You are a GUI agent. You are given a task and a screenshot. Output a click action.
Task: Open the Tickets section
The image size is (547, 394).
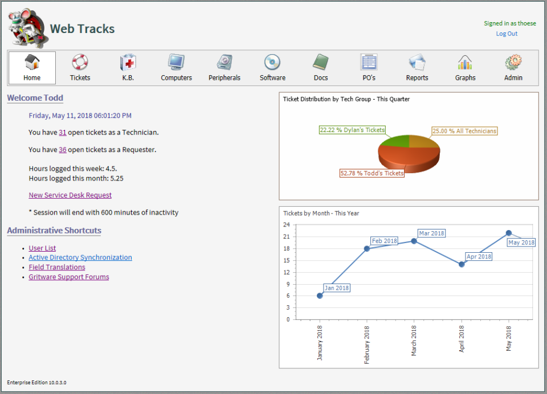[x=80, y=67]
